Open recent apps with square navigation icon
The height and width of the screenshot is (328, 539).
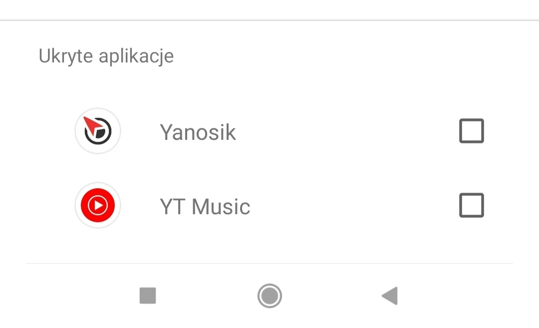(x=148, y=296)
